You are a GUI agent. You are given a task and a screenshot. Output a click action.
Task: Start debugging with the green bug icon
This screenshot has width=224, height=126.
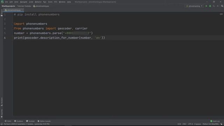(x=210, y=6)
